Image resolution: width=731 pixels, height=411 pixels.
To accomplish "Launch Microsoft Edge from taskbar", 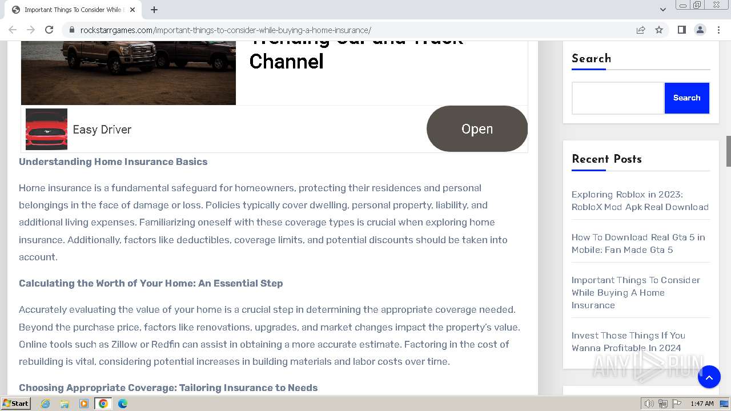I will 123,404.
